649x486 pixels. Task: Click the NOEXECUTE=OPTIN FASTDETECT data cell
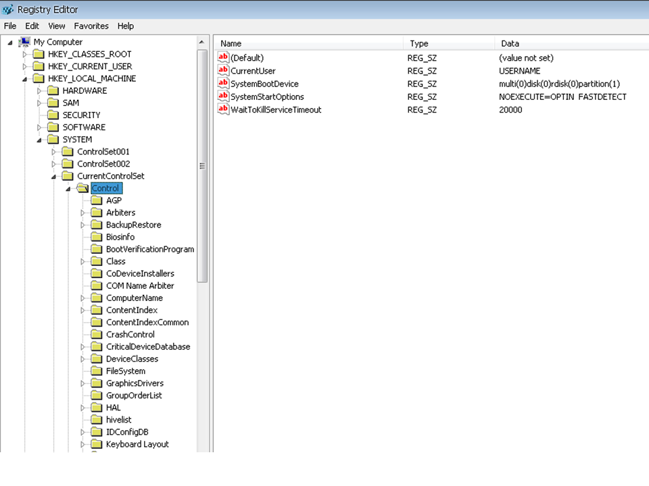click(562, 97)
